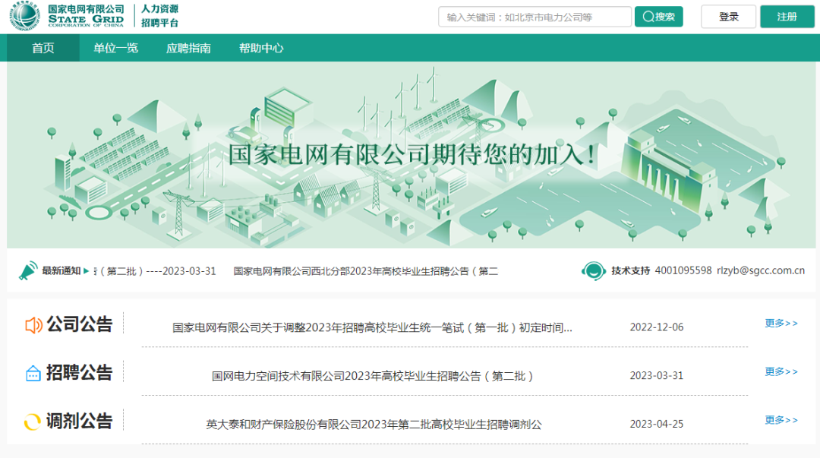
Task: Click the 招聘公告 section heading
Action: (x=80, y=373)
